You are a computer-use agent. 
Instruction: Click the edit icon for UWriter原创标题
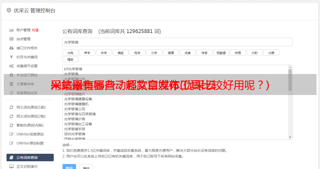[x=11, y=143]
